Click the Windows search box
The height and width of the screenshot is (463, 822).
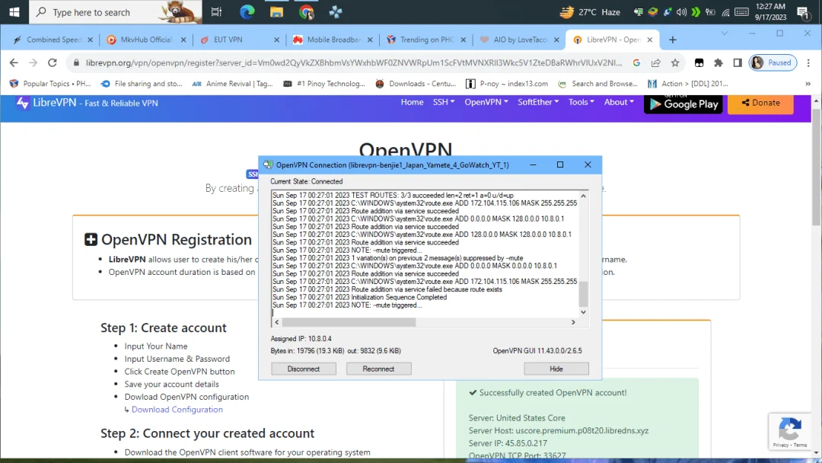(x=116, y=11)
